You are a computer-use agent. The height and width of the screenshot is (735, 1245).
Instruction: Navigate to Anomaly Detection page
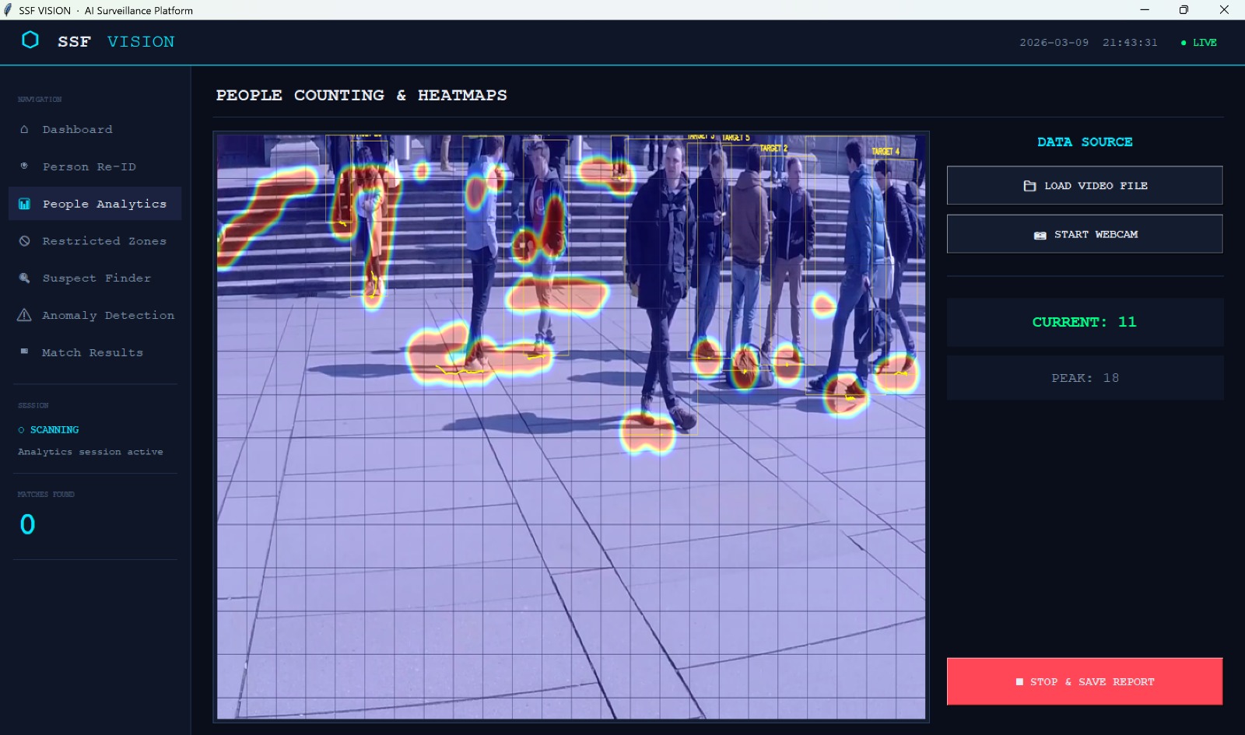107,315
